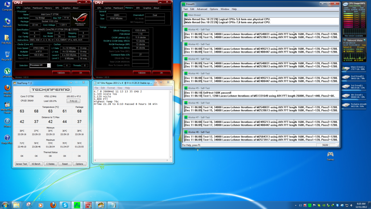The width and height of the screenshot is (371, 209).
Task: Open SPD tab in the CPU-Z memory-timings window
Action: point(138,8)
